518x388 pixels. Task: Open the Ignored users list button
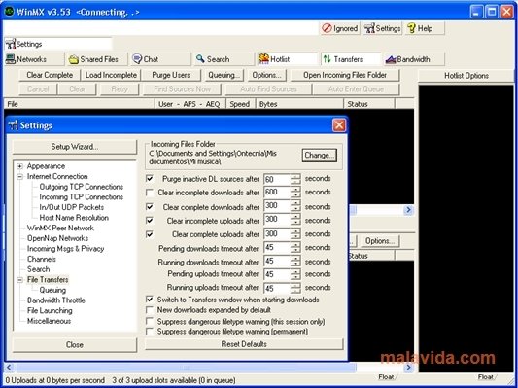point(340,28)
